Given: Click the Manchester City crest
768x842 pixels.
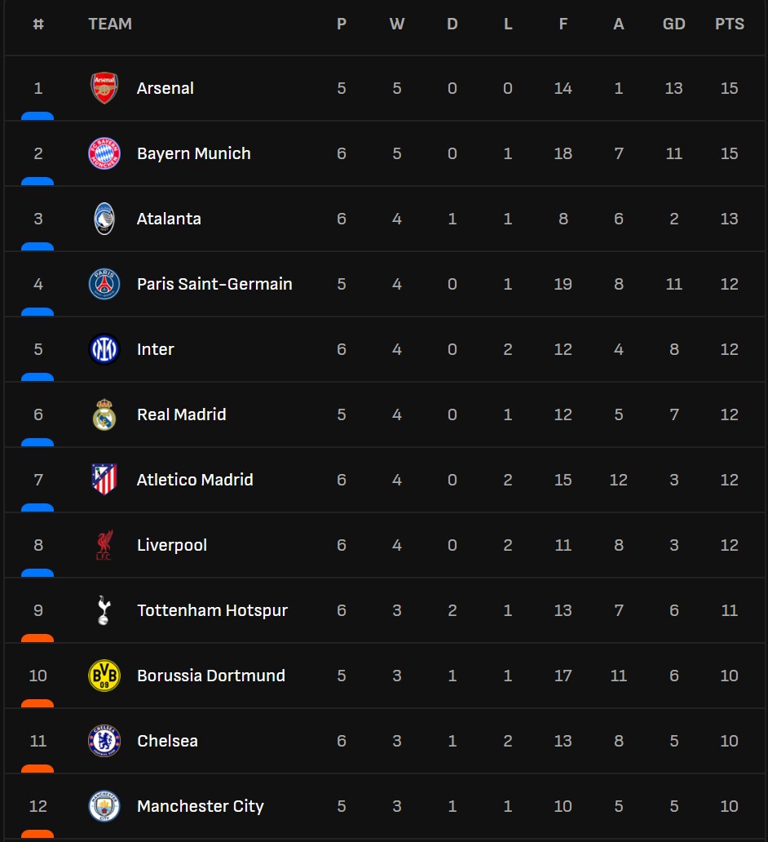Looking at the screenshot, I should tap(104, 806).
